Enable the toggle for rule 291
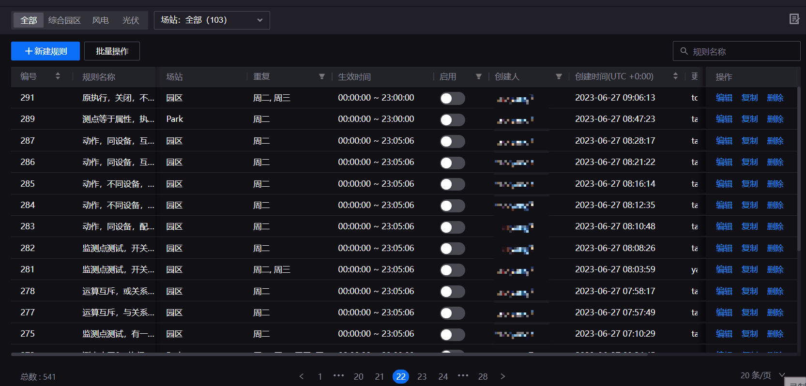 pos(452,98)
